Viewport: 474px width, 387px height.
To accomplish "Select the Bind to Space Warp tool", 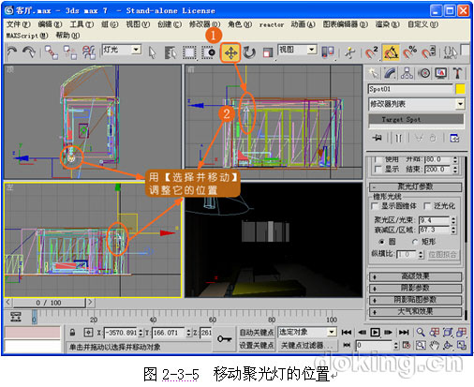I will click(x=89, y=52).
